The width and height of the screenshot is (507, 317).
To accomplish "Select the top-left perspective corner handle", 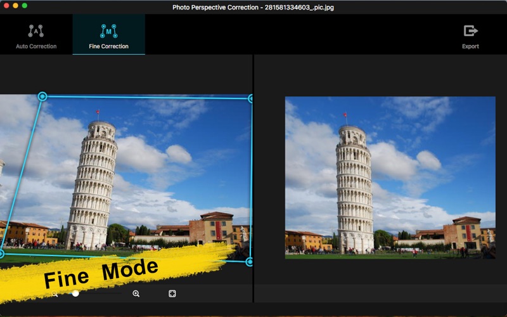I will (42, 96).
